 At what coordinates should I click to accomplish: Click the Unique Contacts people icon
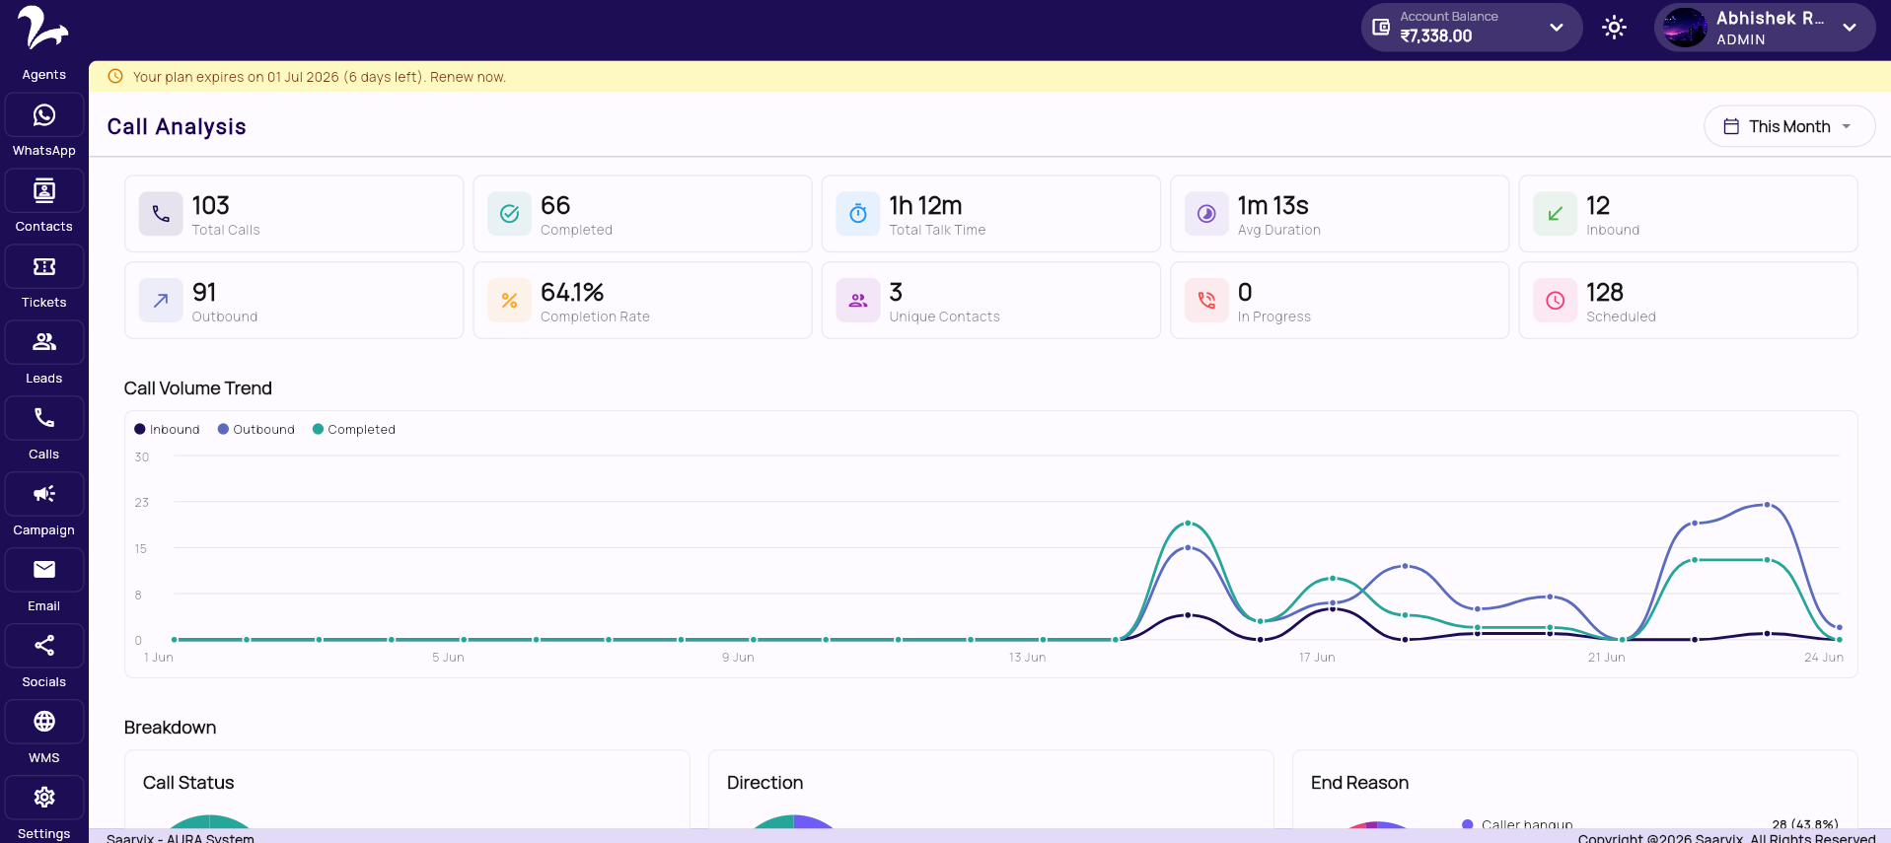coord(858,301)
